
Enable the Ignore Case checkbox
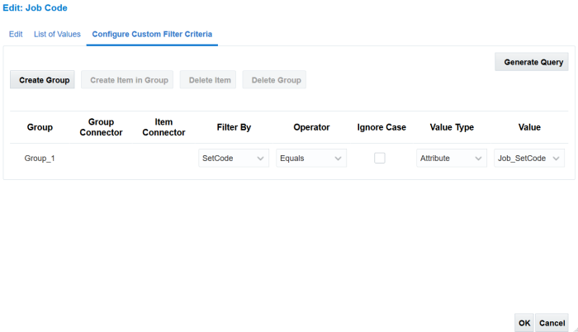tap(380, 158)
